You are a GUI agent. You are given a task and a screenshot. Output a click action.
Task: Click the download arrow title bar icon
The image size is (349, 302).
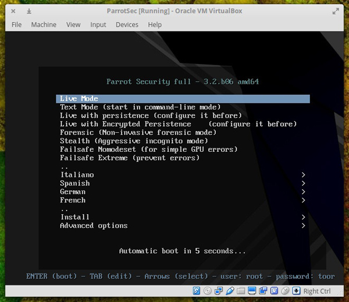point(29,11)
